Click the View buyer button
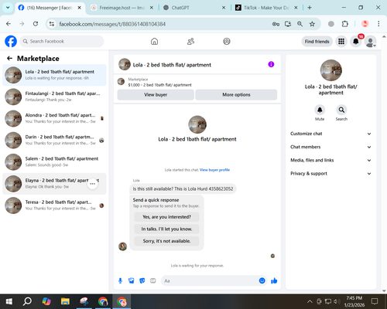The width and height of the screenshot is (387, 309). (156, 95)
